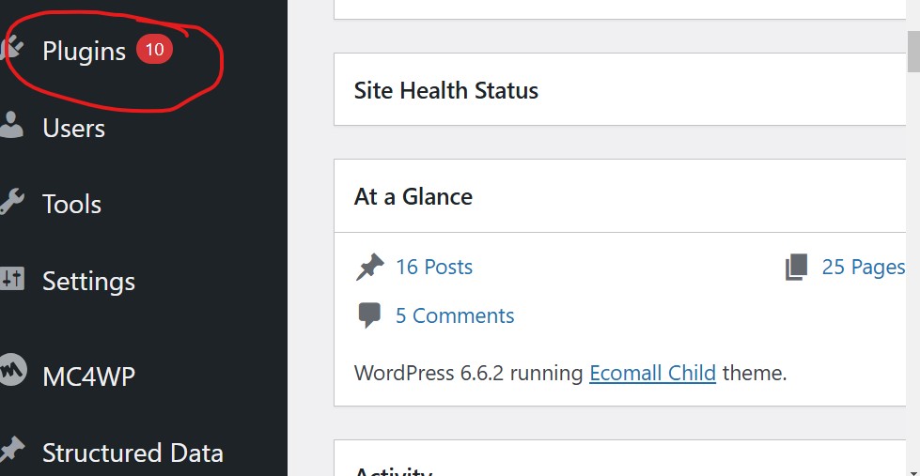Open the red 10 plugin updates badge
Image resolution: width=920 pixels, height=476 pixels.
click(154, 49)
